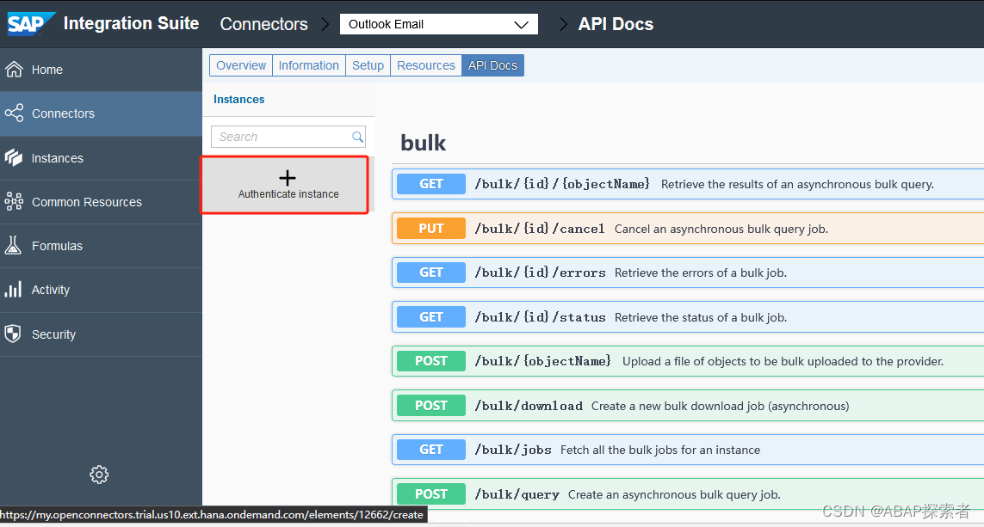Viewport: 984px width, 527px height.
Task: Click the Integration Suite title
Action: click(131, 23)
